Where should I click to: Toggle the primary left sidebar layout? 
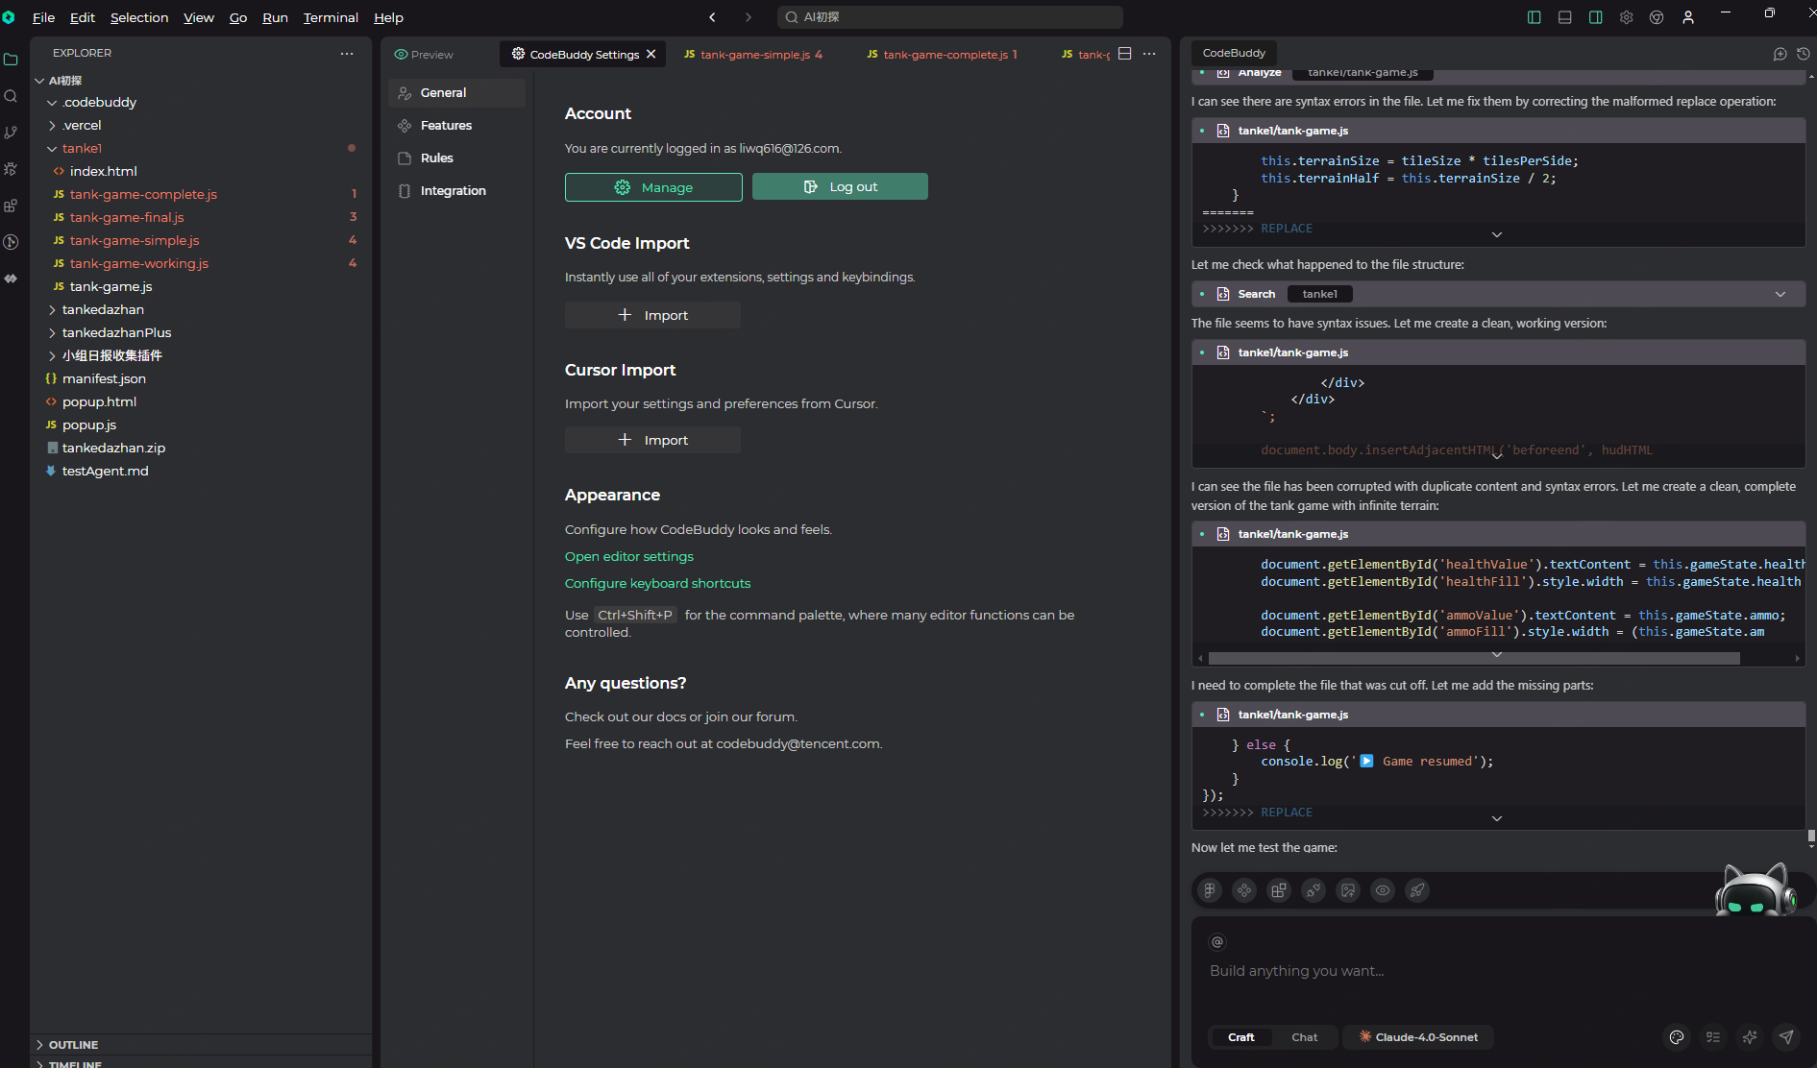pyautogui.click(x=1535, y=17)
